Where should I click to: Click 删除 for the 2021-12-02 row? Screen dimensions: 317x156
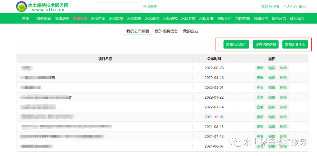point(284,117)
